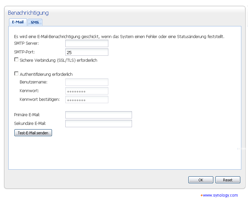Screen dimensions: 248x207
Task: Click the Sekundäre E-Mail field
Action: (x=99, y=124)
